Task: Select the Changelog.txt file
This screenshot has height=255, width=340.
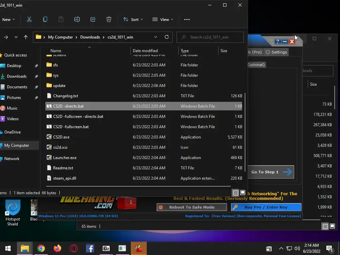Action: coord(143,96)
